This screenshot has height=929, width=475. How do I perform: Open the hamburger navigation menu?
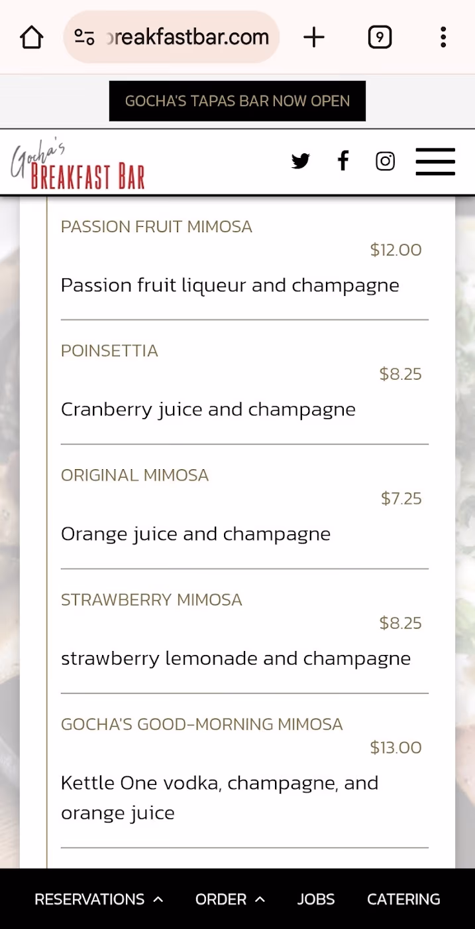[435, 161]
